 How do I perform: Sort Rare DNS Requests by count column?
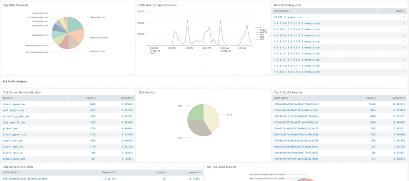401,11
